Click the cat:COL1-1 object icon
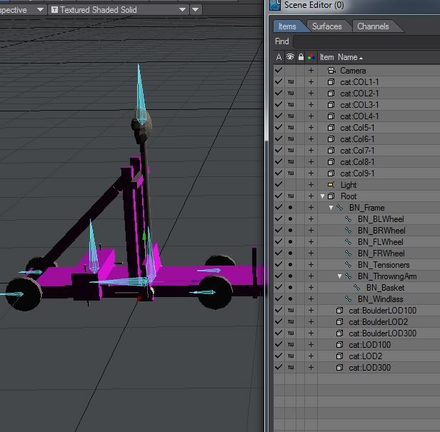Viewport: 440px width, 432px height. coord(331,82)
